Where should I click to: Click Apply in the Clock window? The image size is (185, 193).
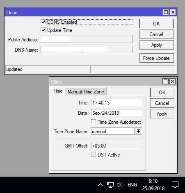point(162,114)
